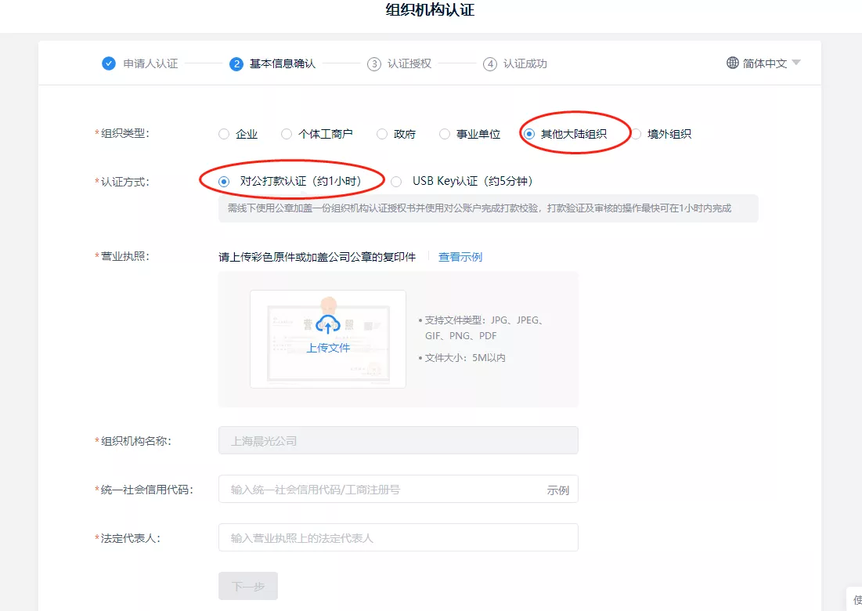Select USB Key认证 method
This screenshot has height=611, width=862.
point(396,181)
